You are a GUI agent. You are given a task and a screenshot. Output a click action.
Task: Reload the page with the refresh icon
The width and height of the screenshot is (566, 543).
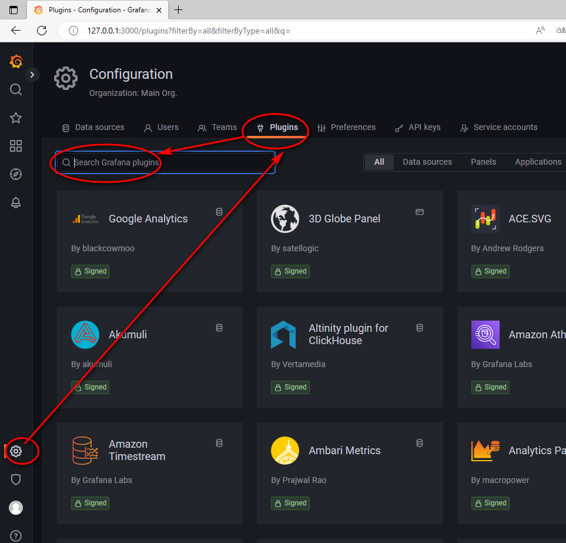click(x=42, y=31)
